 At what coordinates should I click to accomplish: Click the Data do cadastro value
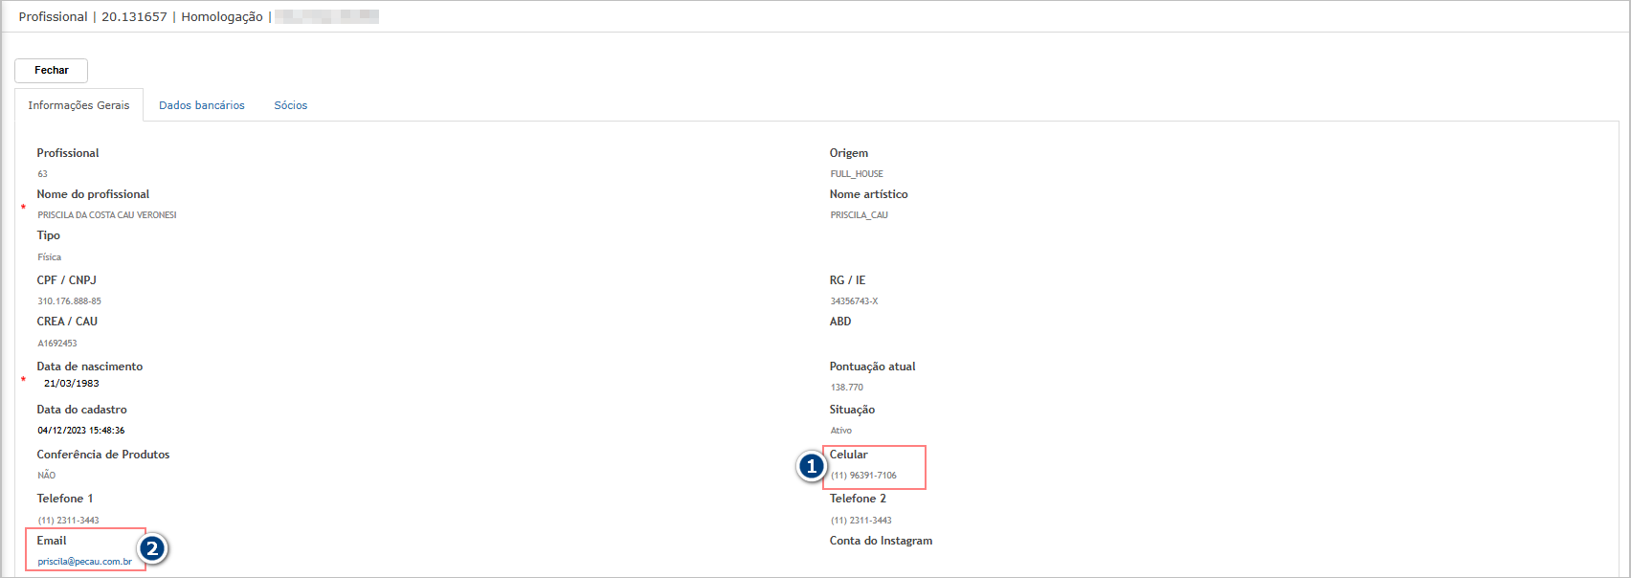click(81, 431)
